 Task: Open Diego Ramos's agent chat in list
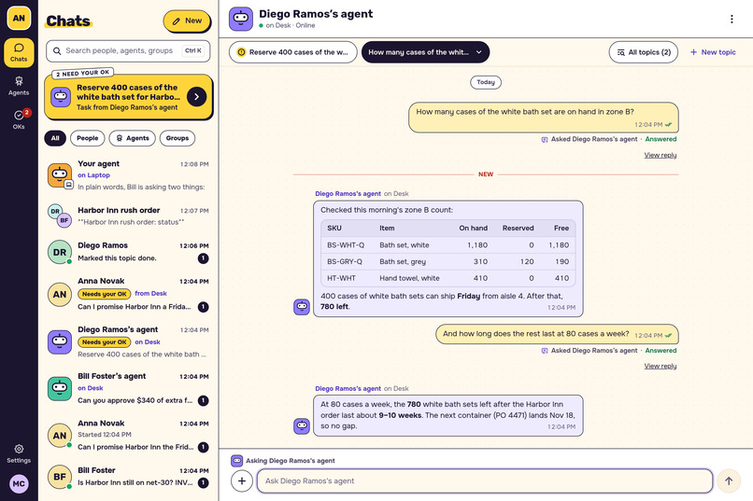tap(128, 342)
